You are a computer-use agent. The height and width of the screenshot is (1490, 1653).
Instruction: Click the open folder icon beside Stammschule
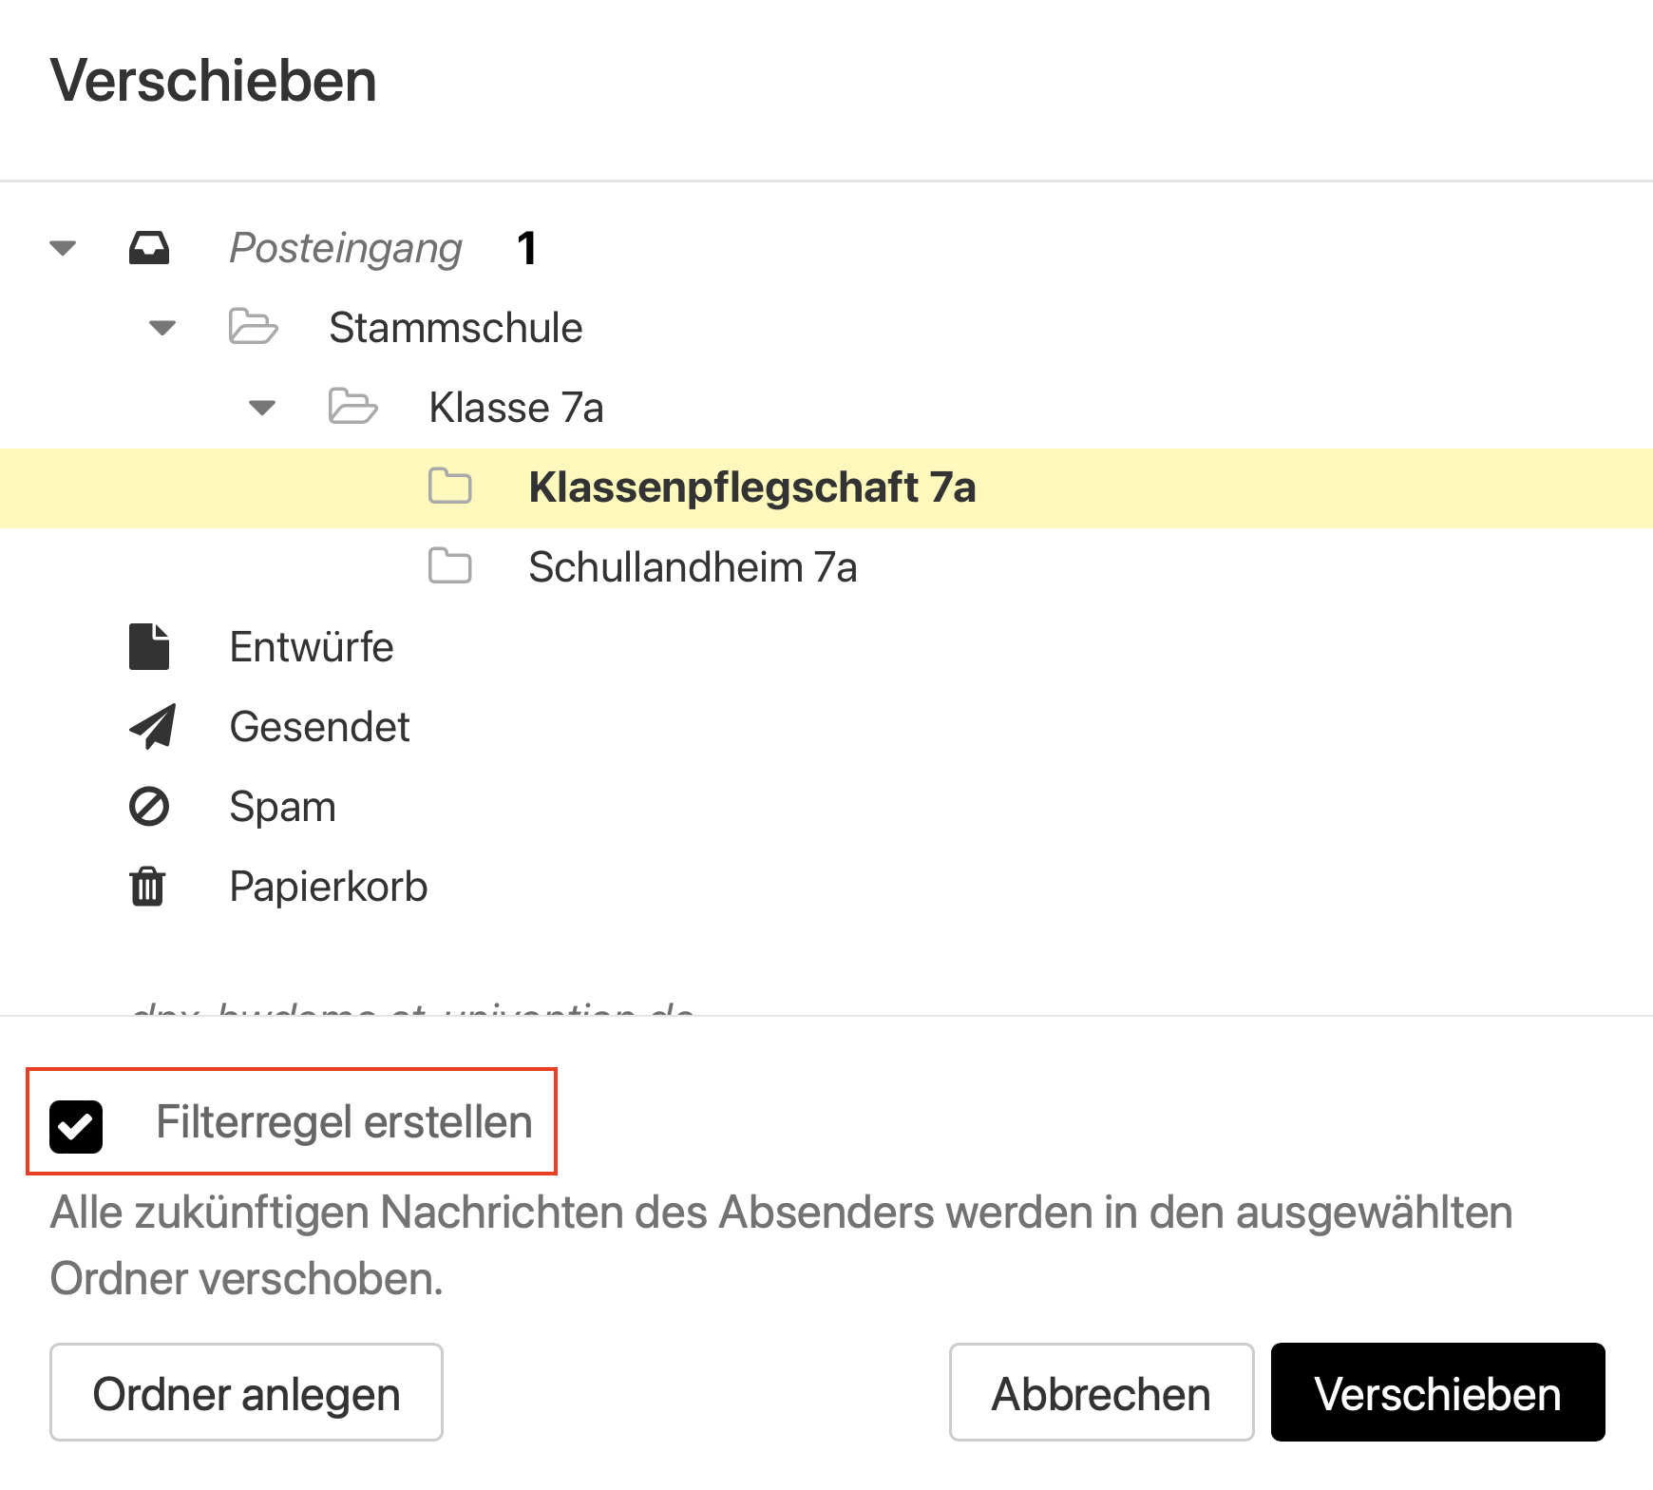click(253, 327)
